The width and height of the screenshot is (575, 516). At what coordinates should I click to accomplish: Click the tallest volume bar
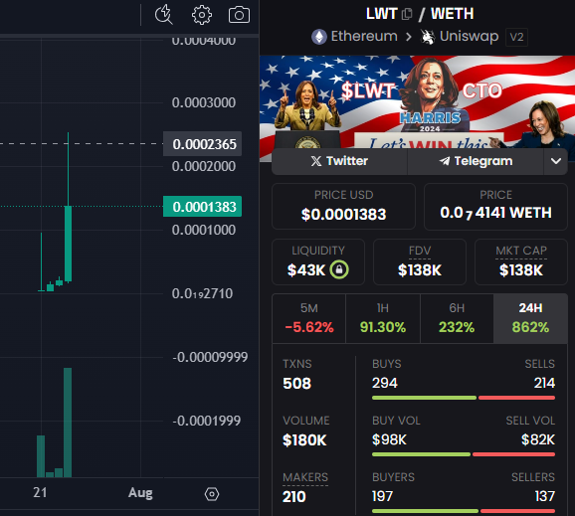68,423
